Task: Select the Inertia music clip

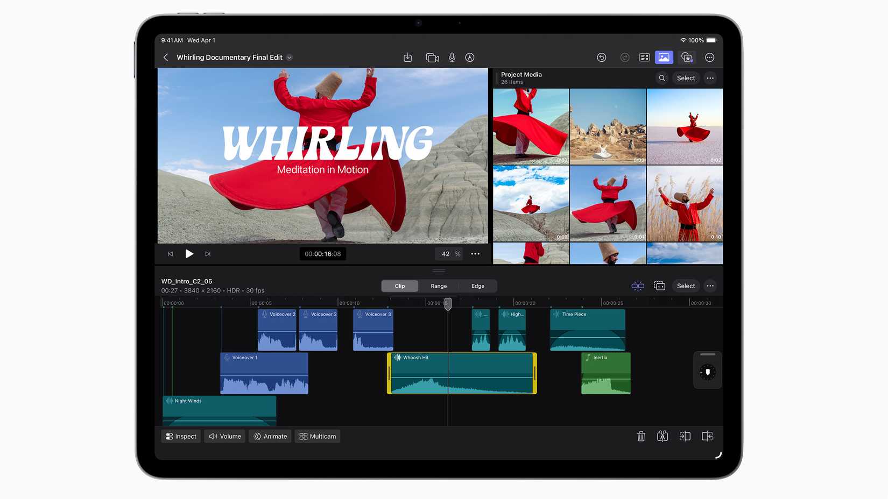Action: point(606,373)
